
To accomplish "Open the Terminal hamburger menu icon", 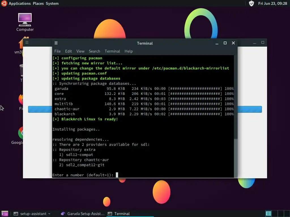I will 56,43.
